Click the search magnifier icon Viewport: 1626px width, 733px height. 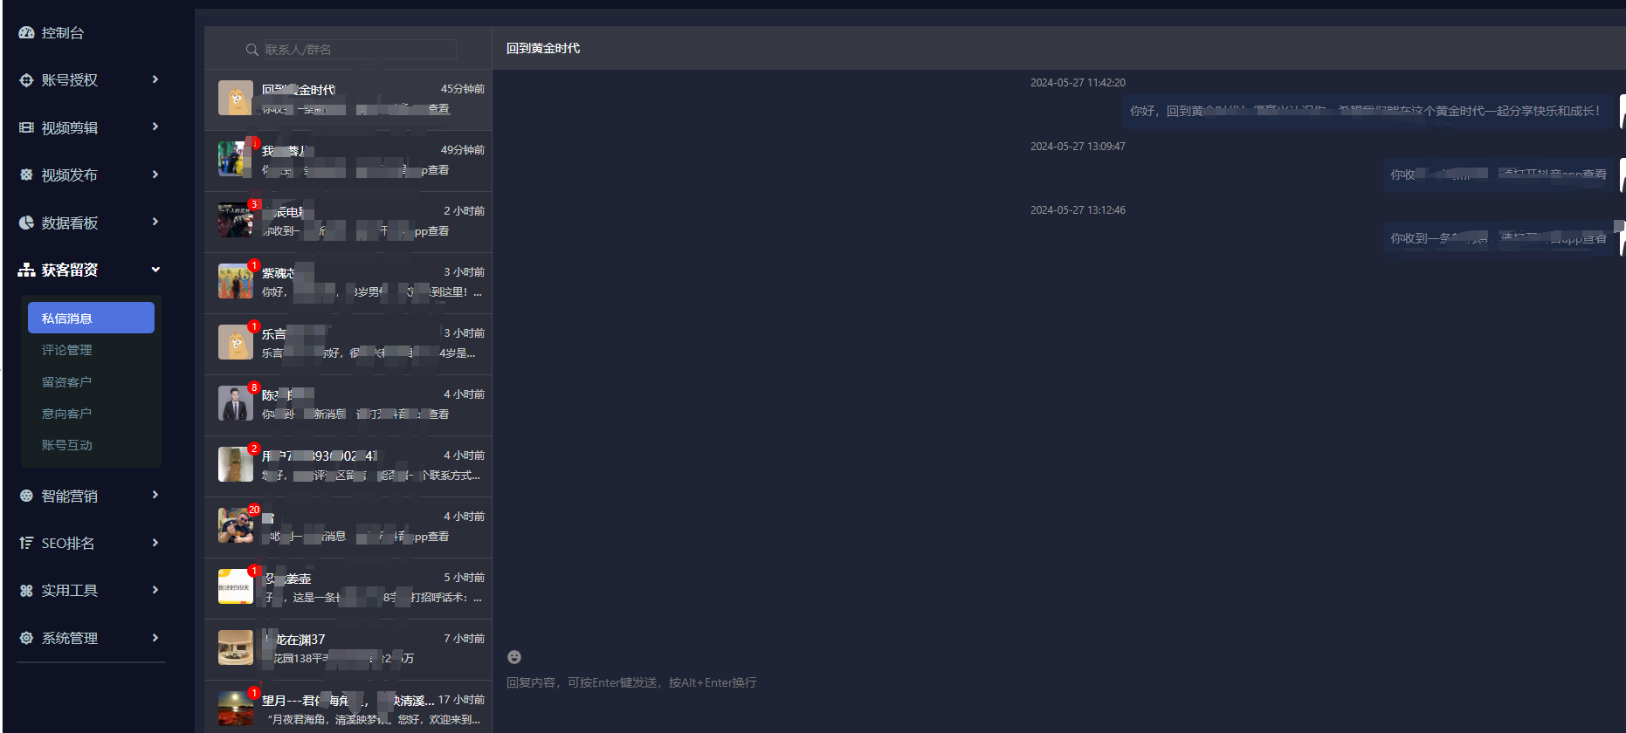click(x=251, y=50)
